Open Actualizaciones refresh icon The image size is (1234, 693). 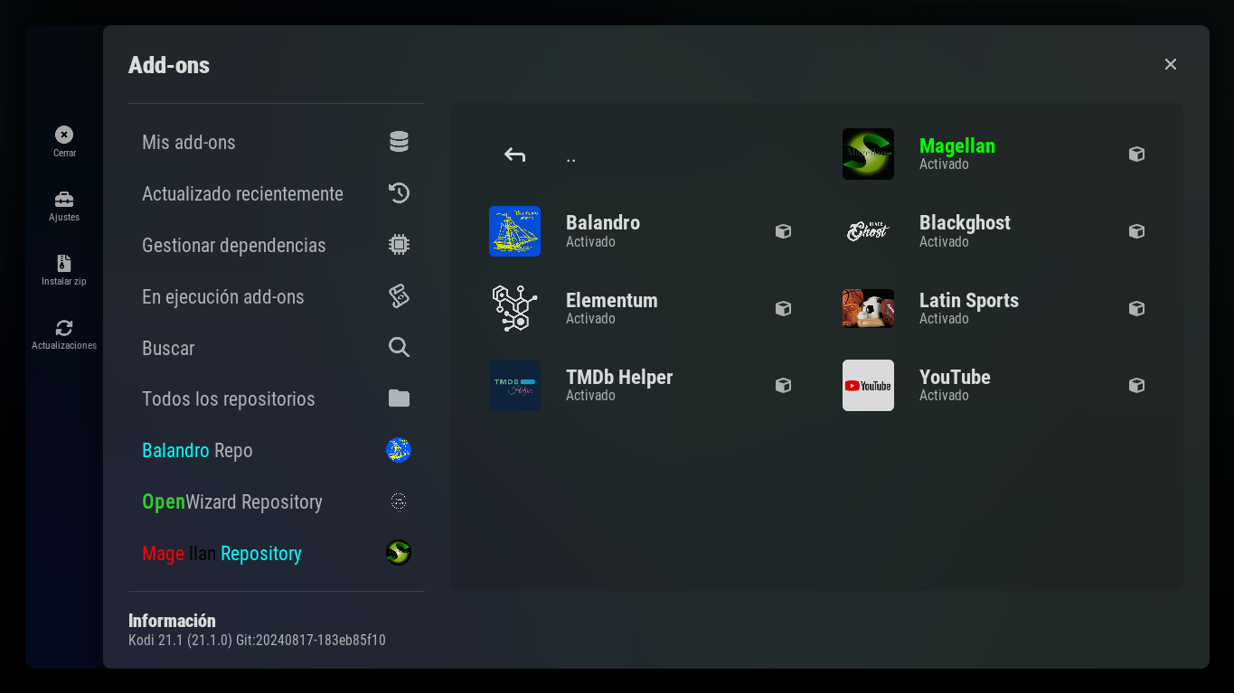(64, 328)
